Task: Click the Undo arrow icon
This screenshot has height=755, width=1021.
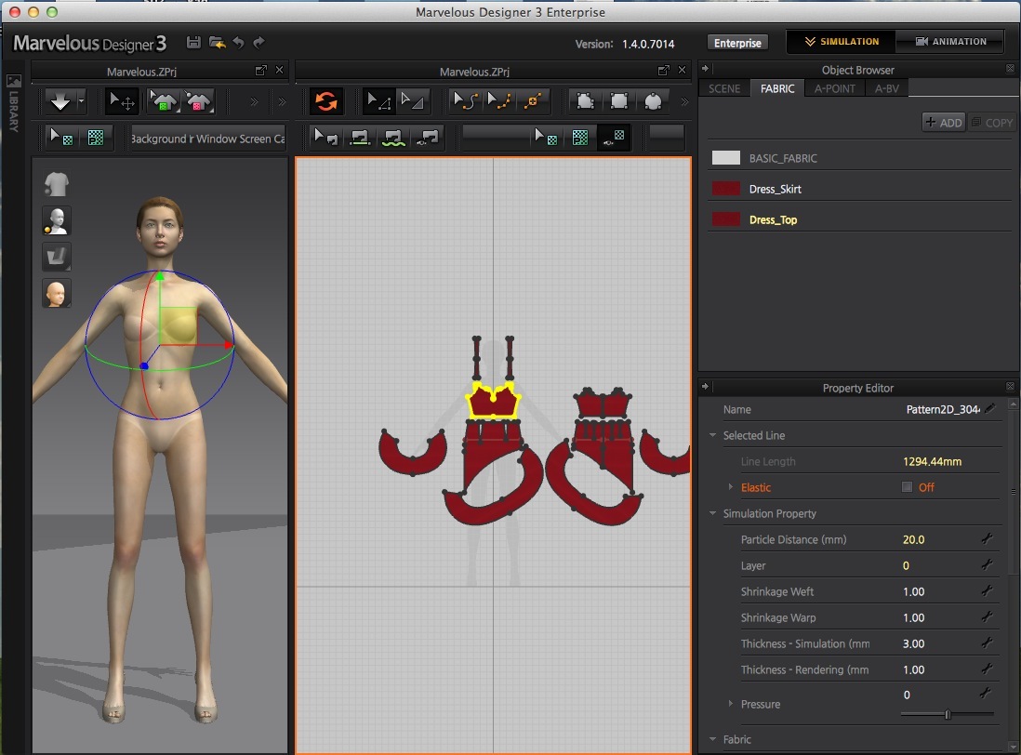Action: coord(238,42)
